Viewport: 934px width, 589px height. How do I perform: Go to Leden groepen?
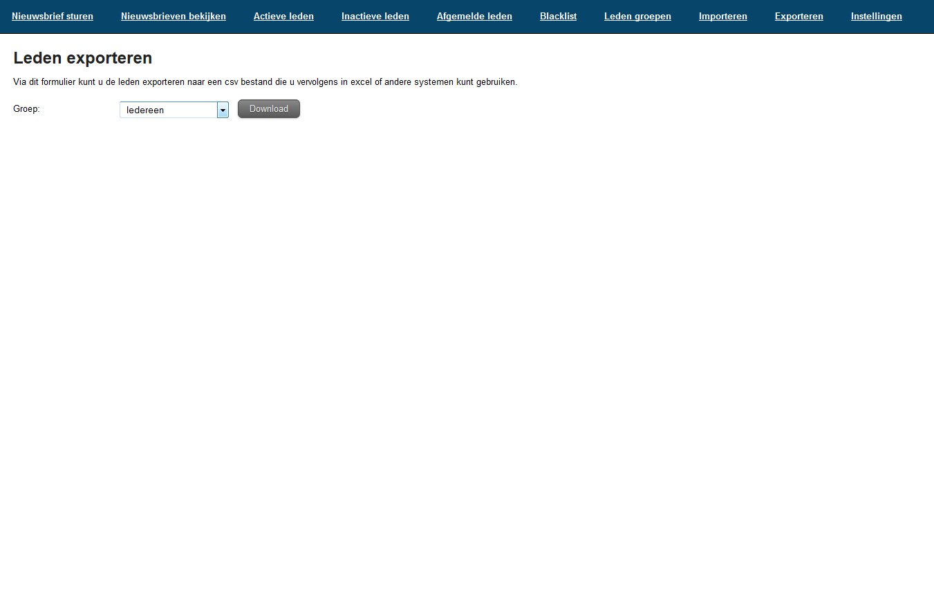(x=637, y=16)
